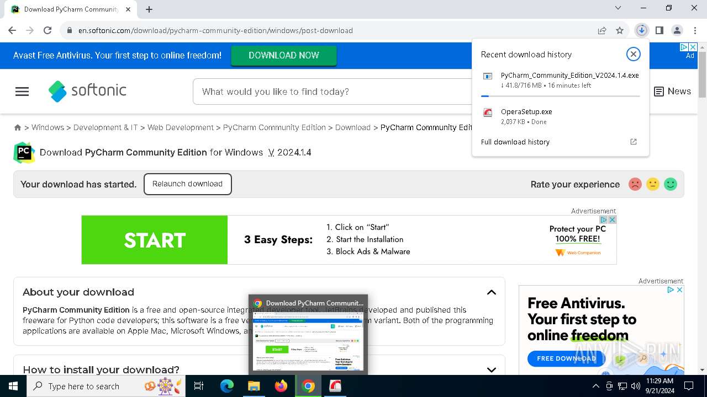This screenshot has height=397, width=707.
Task: Close the Download PyCharm Community tab
Action: (128, 9)
